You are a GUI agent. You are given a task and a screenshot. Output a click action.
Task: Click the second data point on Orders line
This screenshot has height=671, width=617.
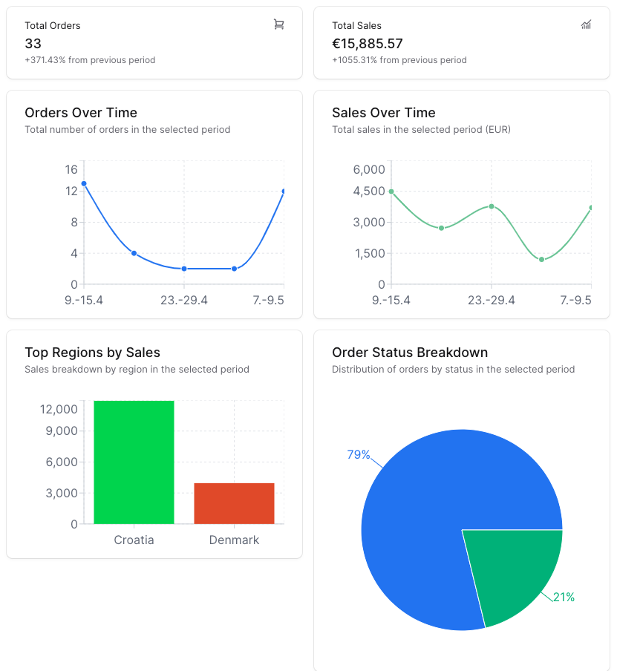point(134,253)
